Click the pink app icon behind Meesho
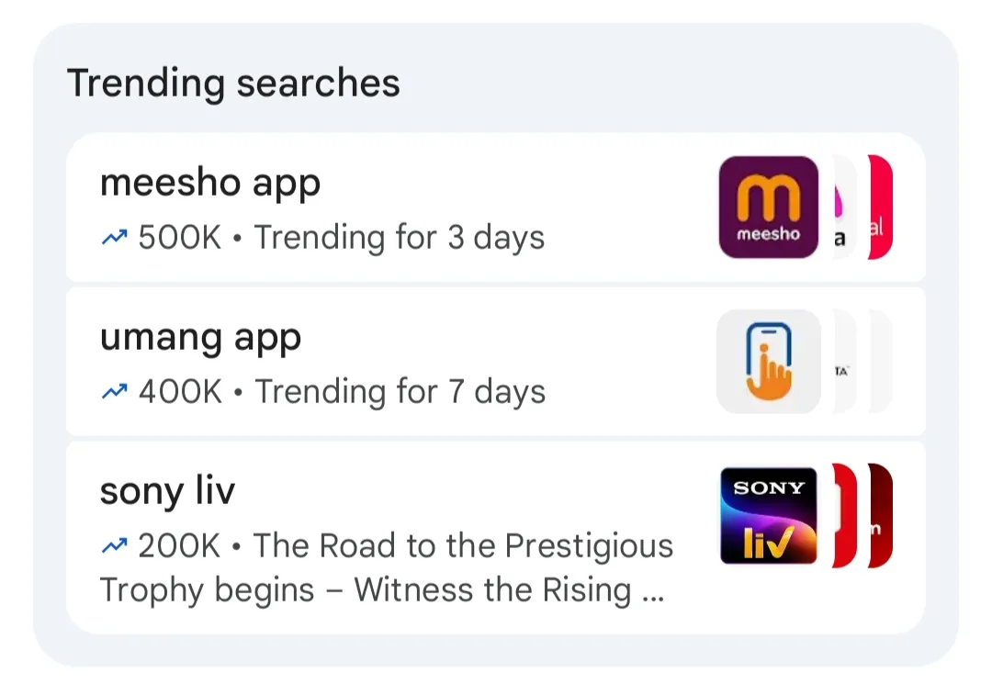Screen dimensions: 992x695 840,206
